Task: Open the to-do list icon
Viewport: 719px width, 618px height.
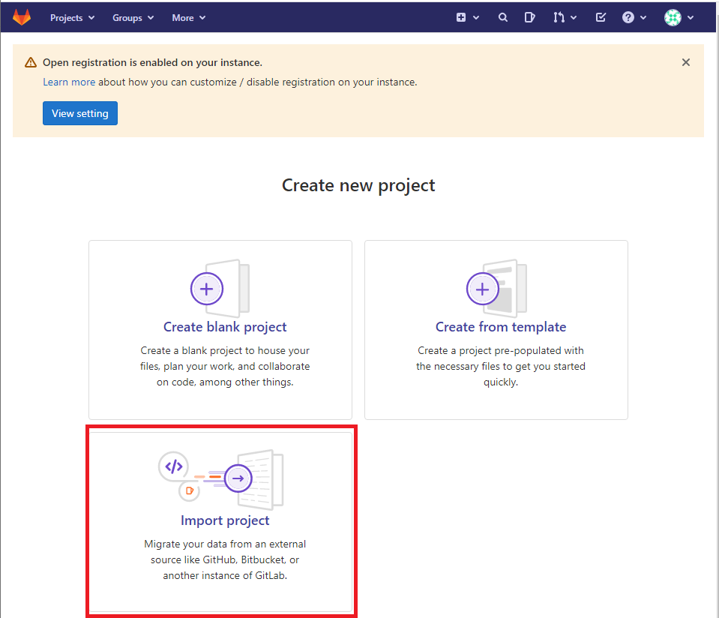Action: coord(601,17)
